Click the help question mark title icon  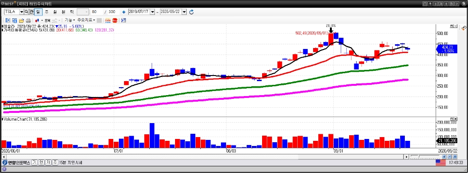(457, 4)
